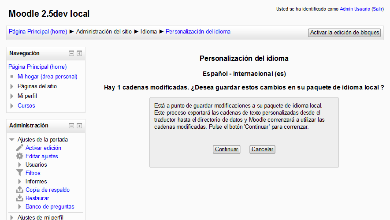Image resolution: width=390 pixels, height=220 pixels.
Task: Click the Cancelar button
Action: point(262,149)
